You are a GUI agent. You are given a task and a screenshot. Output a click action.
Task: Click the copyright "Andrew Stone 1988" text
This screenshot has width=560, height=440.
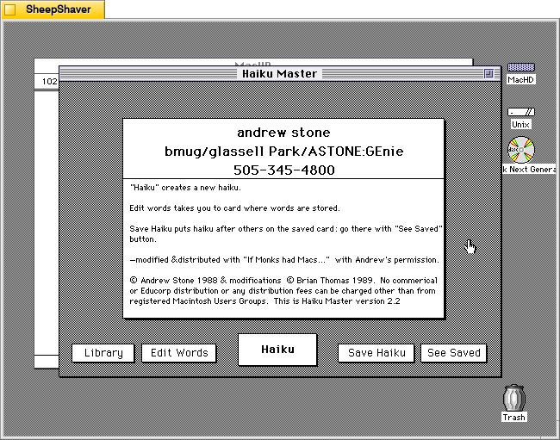point(173,281)
